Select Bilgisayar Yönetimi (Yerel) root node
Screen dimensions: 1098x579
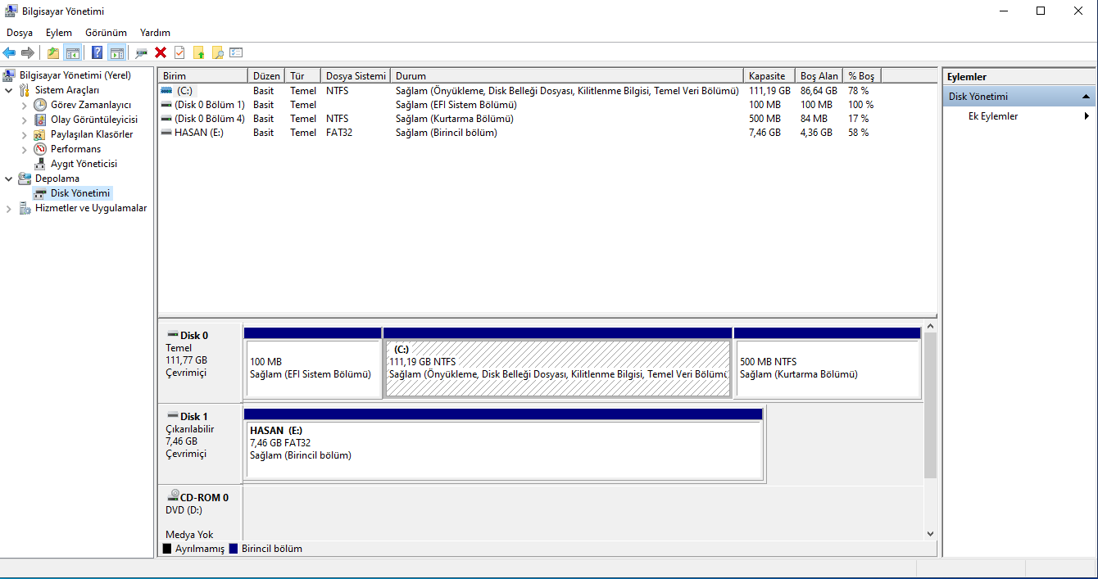pyautogui.click(x=75, y=75)
